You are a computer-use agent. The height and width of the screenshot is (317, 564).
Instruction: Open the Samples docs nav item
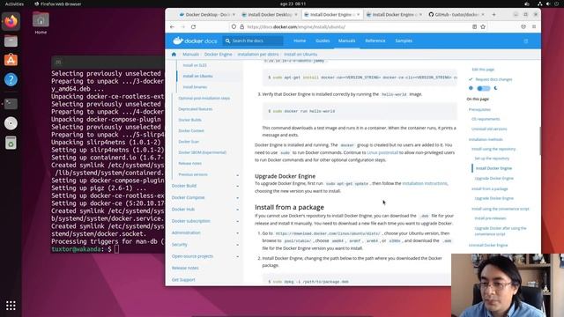click(x=404, y=41)
